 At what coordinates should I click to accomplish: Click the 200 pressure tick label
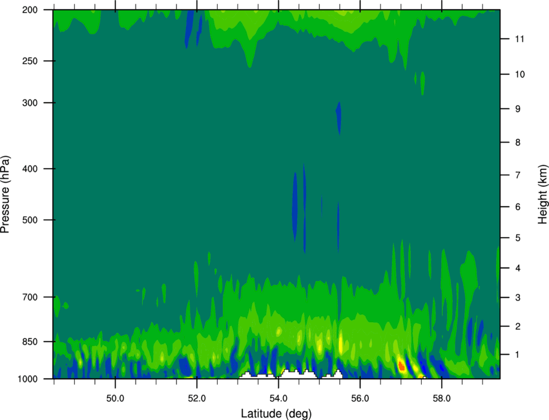pos(30,10)
